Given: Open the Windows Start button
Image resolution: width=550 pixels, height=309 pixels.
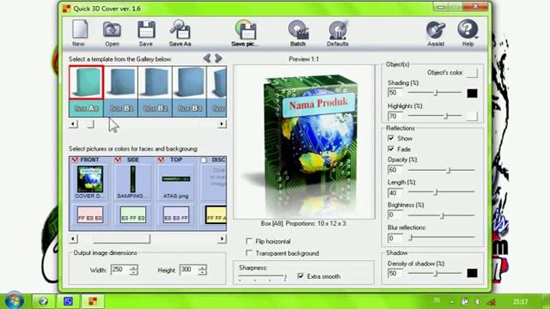Looking at the screenshot, I should coord(15,300).
